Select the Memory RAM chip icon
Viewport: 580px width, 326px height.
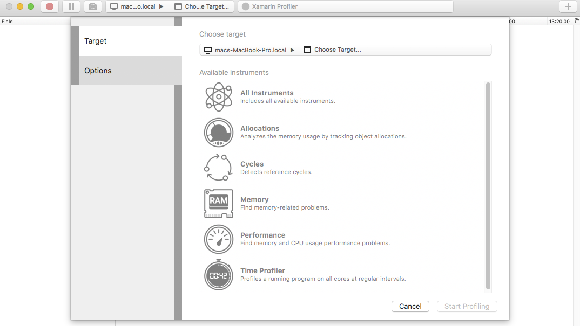click(219, 204)
